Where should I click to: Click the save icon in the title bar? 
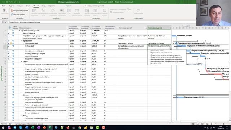tap(7, 2)
